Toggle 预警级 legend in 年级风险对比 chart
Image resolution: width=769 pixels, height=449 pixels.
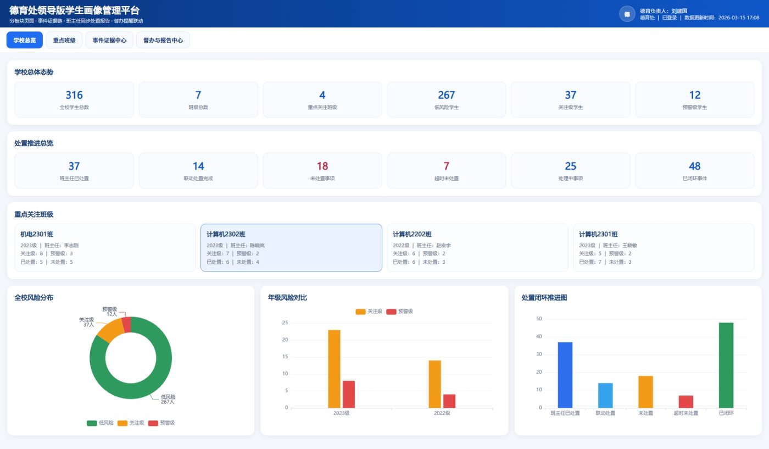[400, 311]
